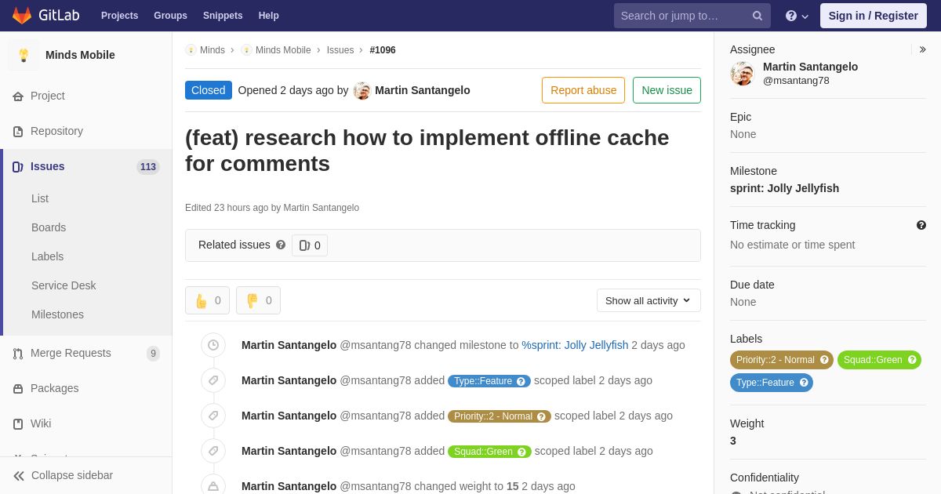Click the Collapse sidebar text
The width and height of the screenshot is (941, 494).
coord(72,476)
